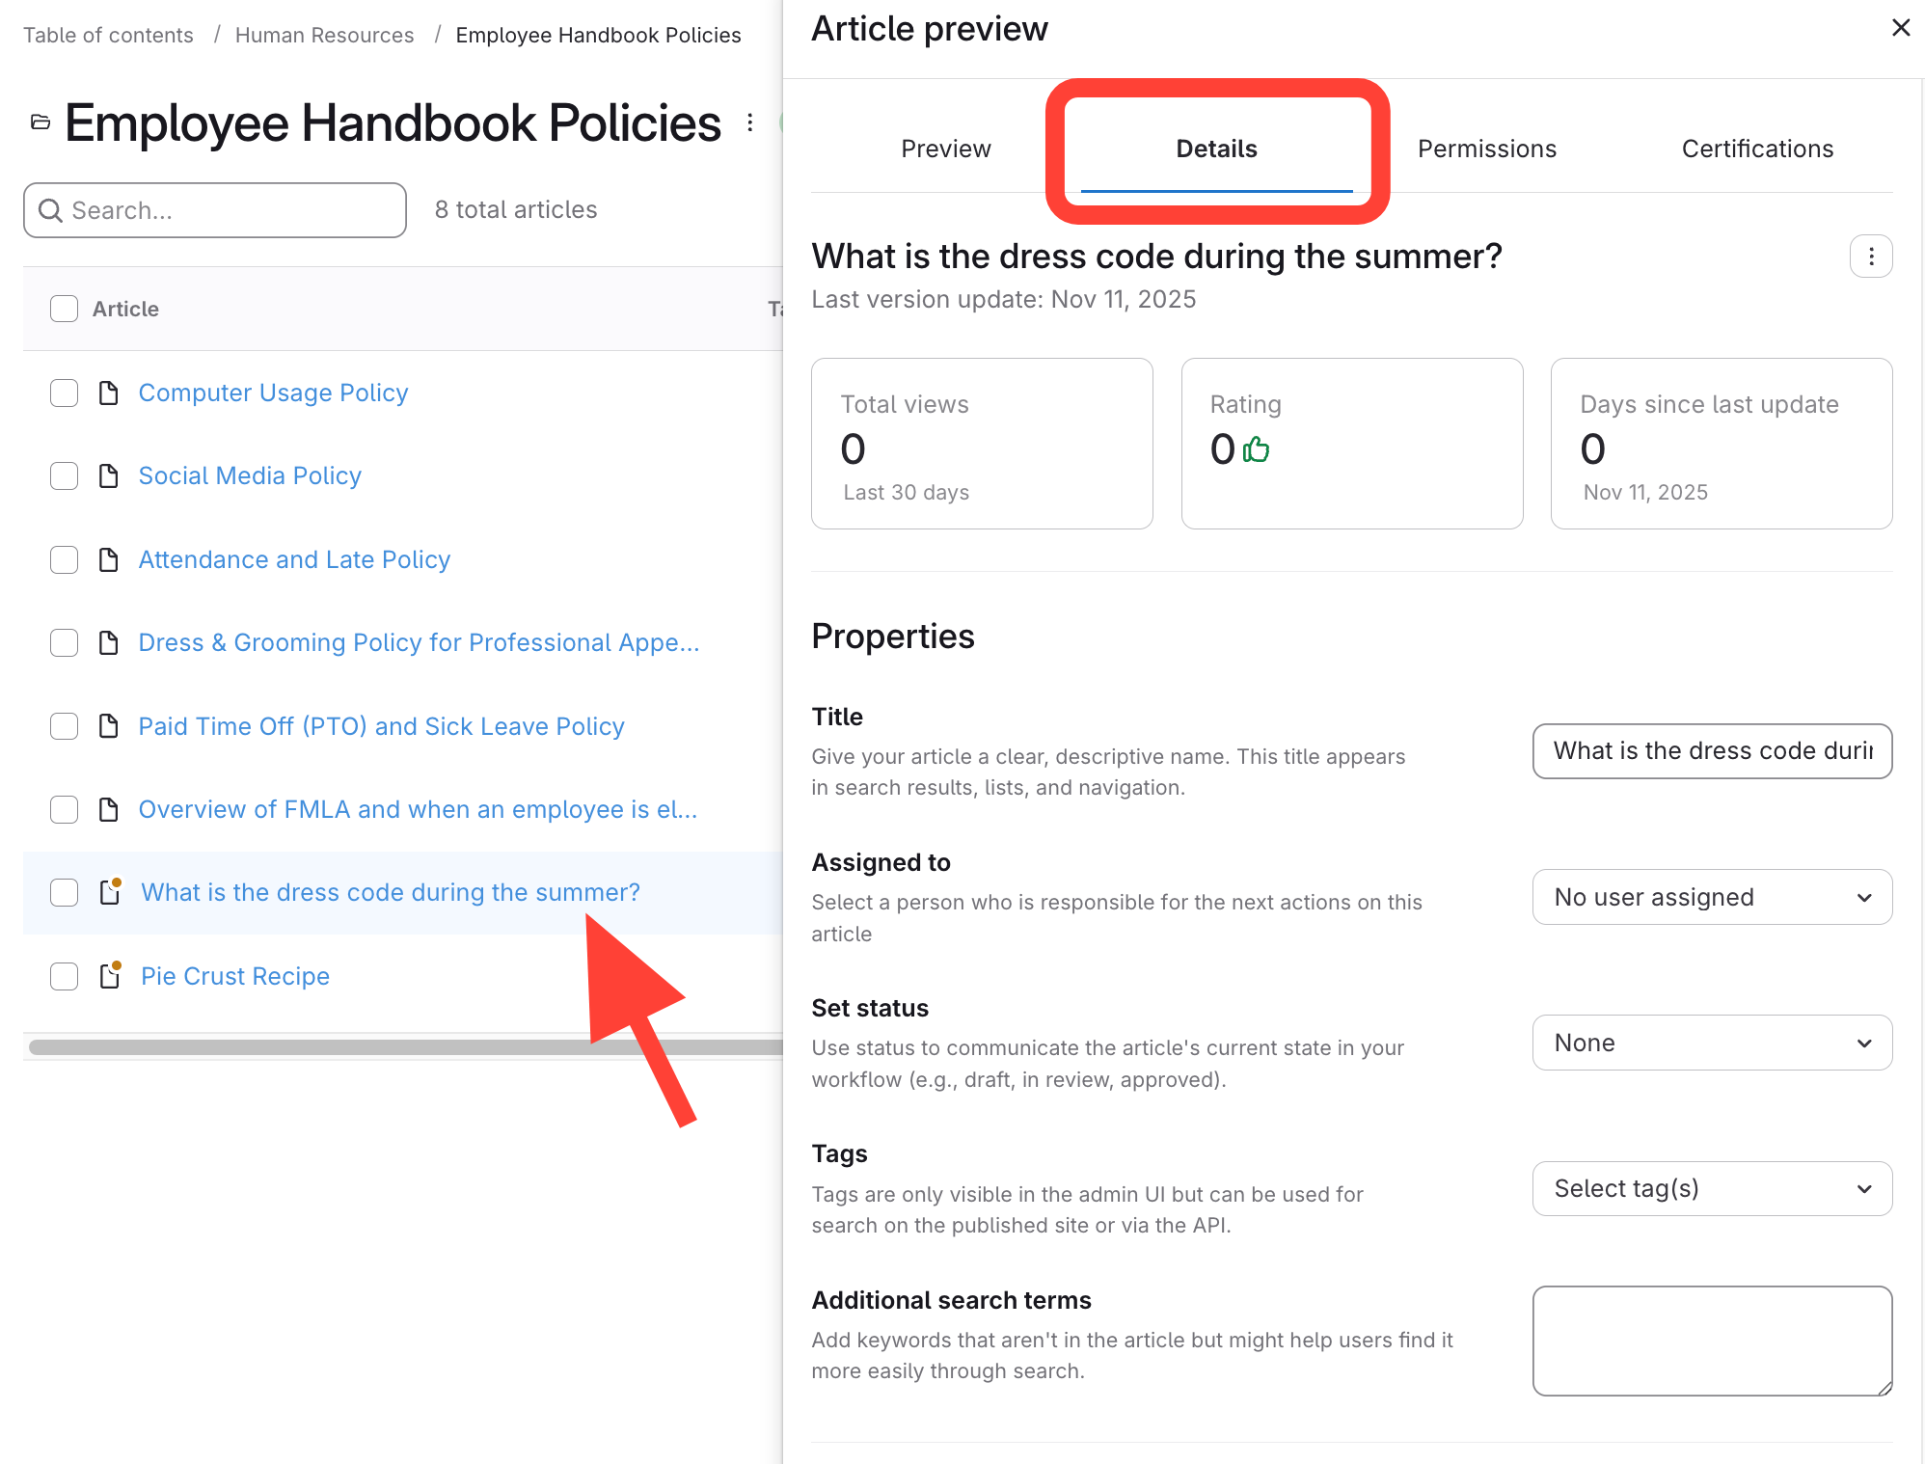Open the Set status dropdown
This screenshot has height=1464, width=1925.
1712,1043
